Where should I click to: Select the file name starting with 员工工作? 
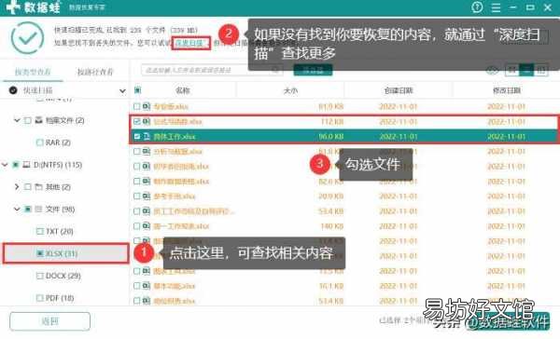click(x=194, y=211)
